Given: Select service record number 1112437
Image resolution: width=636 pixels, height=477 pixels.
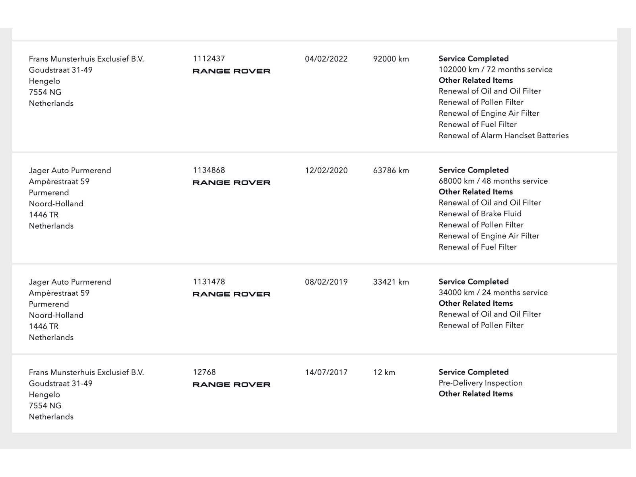Looking at the screenshot, I should pyautogui.click(x=209, y=59).
